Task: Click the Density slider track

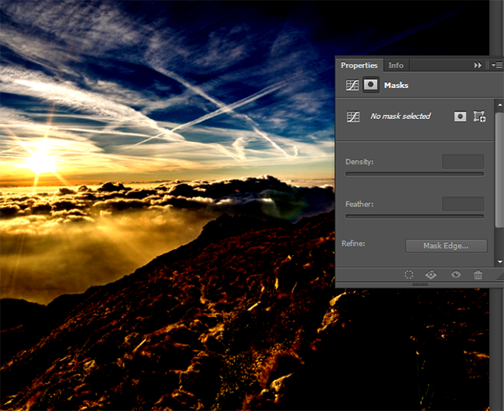Action: point(414,174)
